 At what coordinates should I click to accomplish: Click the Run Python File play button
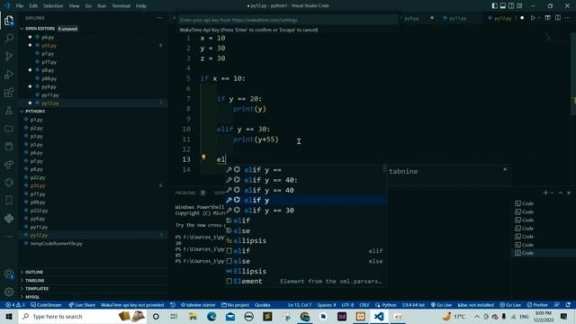click(x=533, y=18)
